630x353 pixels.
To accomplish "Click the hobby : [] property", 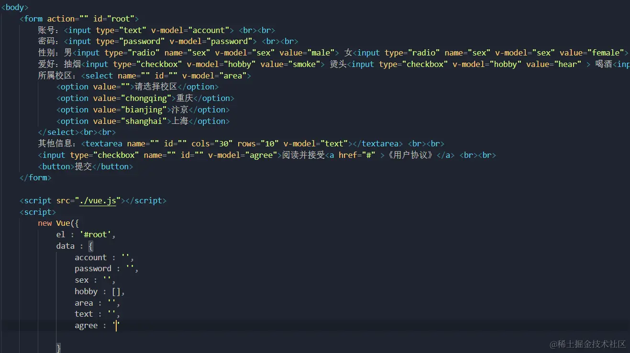I will click(x=100, y=292).
